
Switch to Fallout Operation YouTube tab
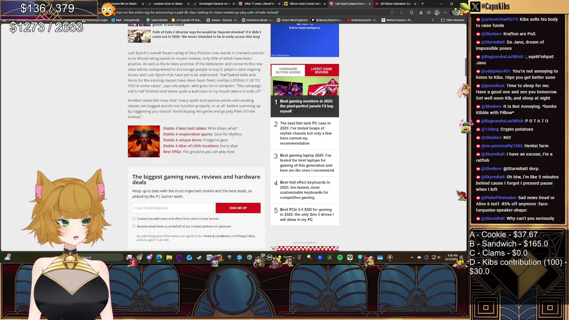click(x=396, y=4)
